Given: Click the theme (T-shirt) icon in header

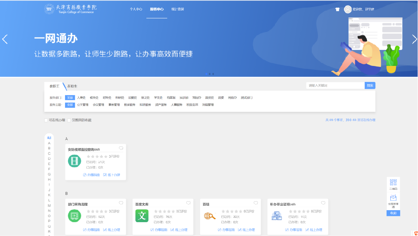Looking at the screenshot, I should tap(337, 9).
